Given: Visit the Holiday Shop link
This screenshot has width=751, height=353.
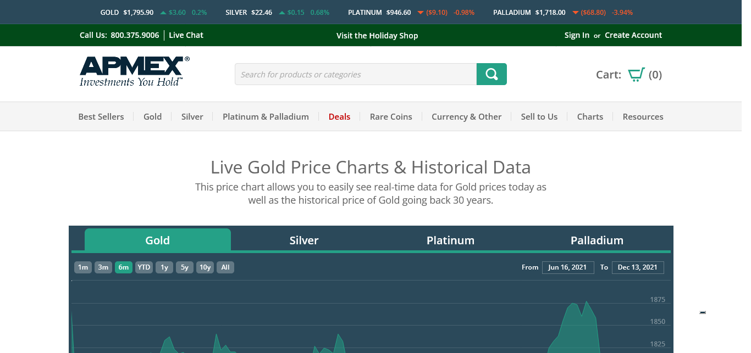Looking at the screenshot, I should coord(377,36).
